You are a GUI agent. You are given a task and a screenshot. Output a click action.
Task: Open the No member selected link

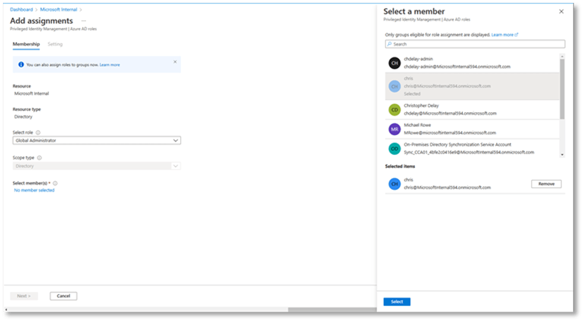pyautogui.click(x=34, y=190)
